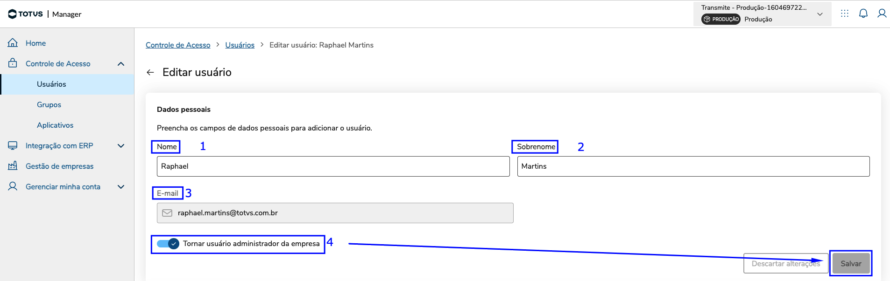Click the Usuários breadcrumb link
890x281 pixels.
pos(240,45)
